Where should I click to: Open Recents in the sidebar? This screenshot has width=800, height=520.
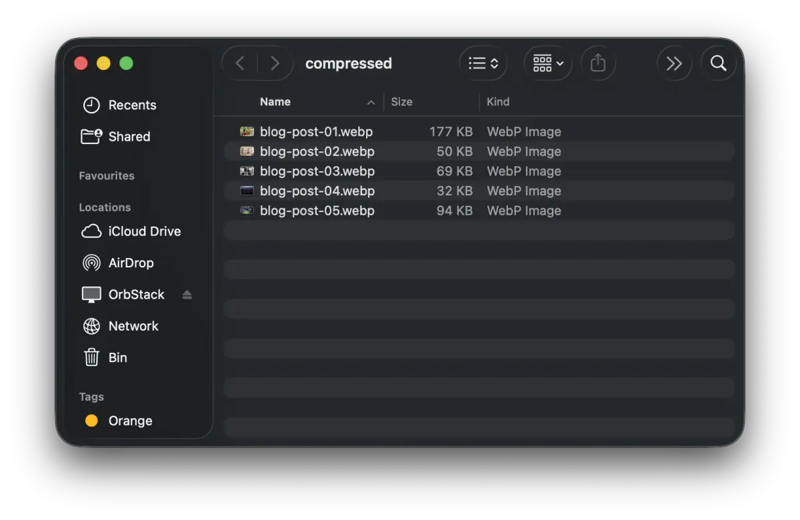[132, 105]
